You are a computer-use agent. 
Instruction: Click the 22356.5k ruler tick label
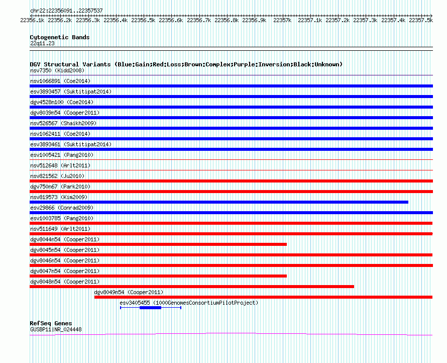coord(143,20)
